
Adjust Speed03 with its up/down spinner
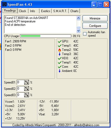click(x=27, y=95)
